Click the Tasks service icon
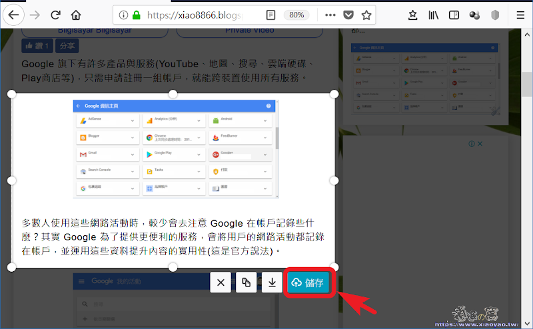This screenshot has height=329, width=533. point(149,171)
